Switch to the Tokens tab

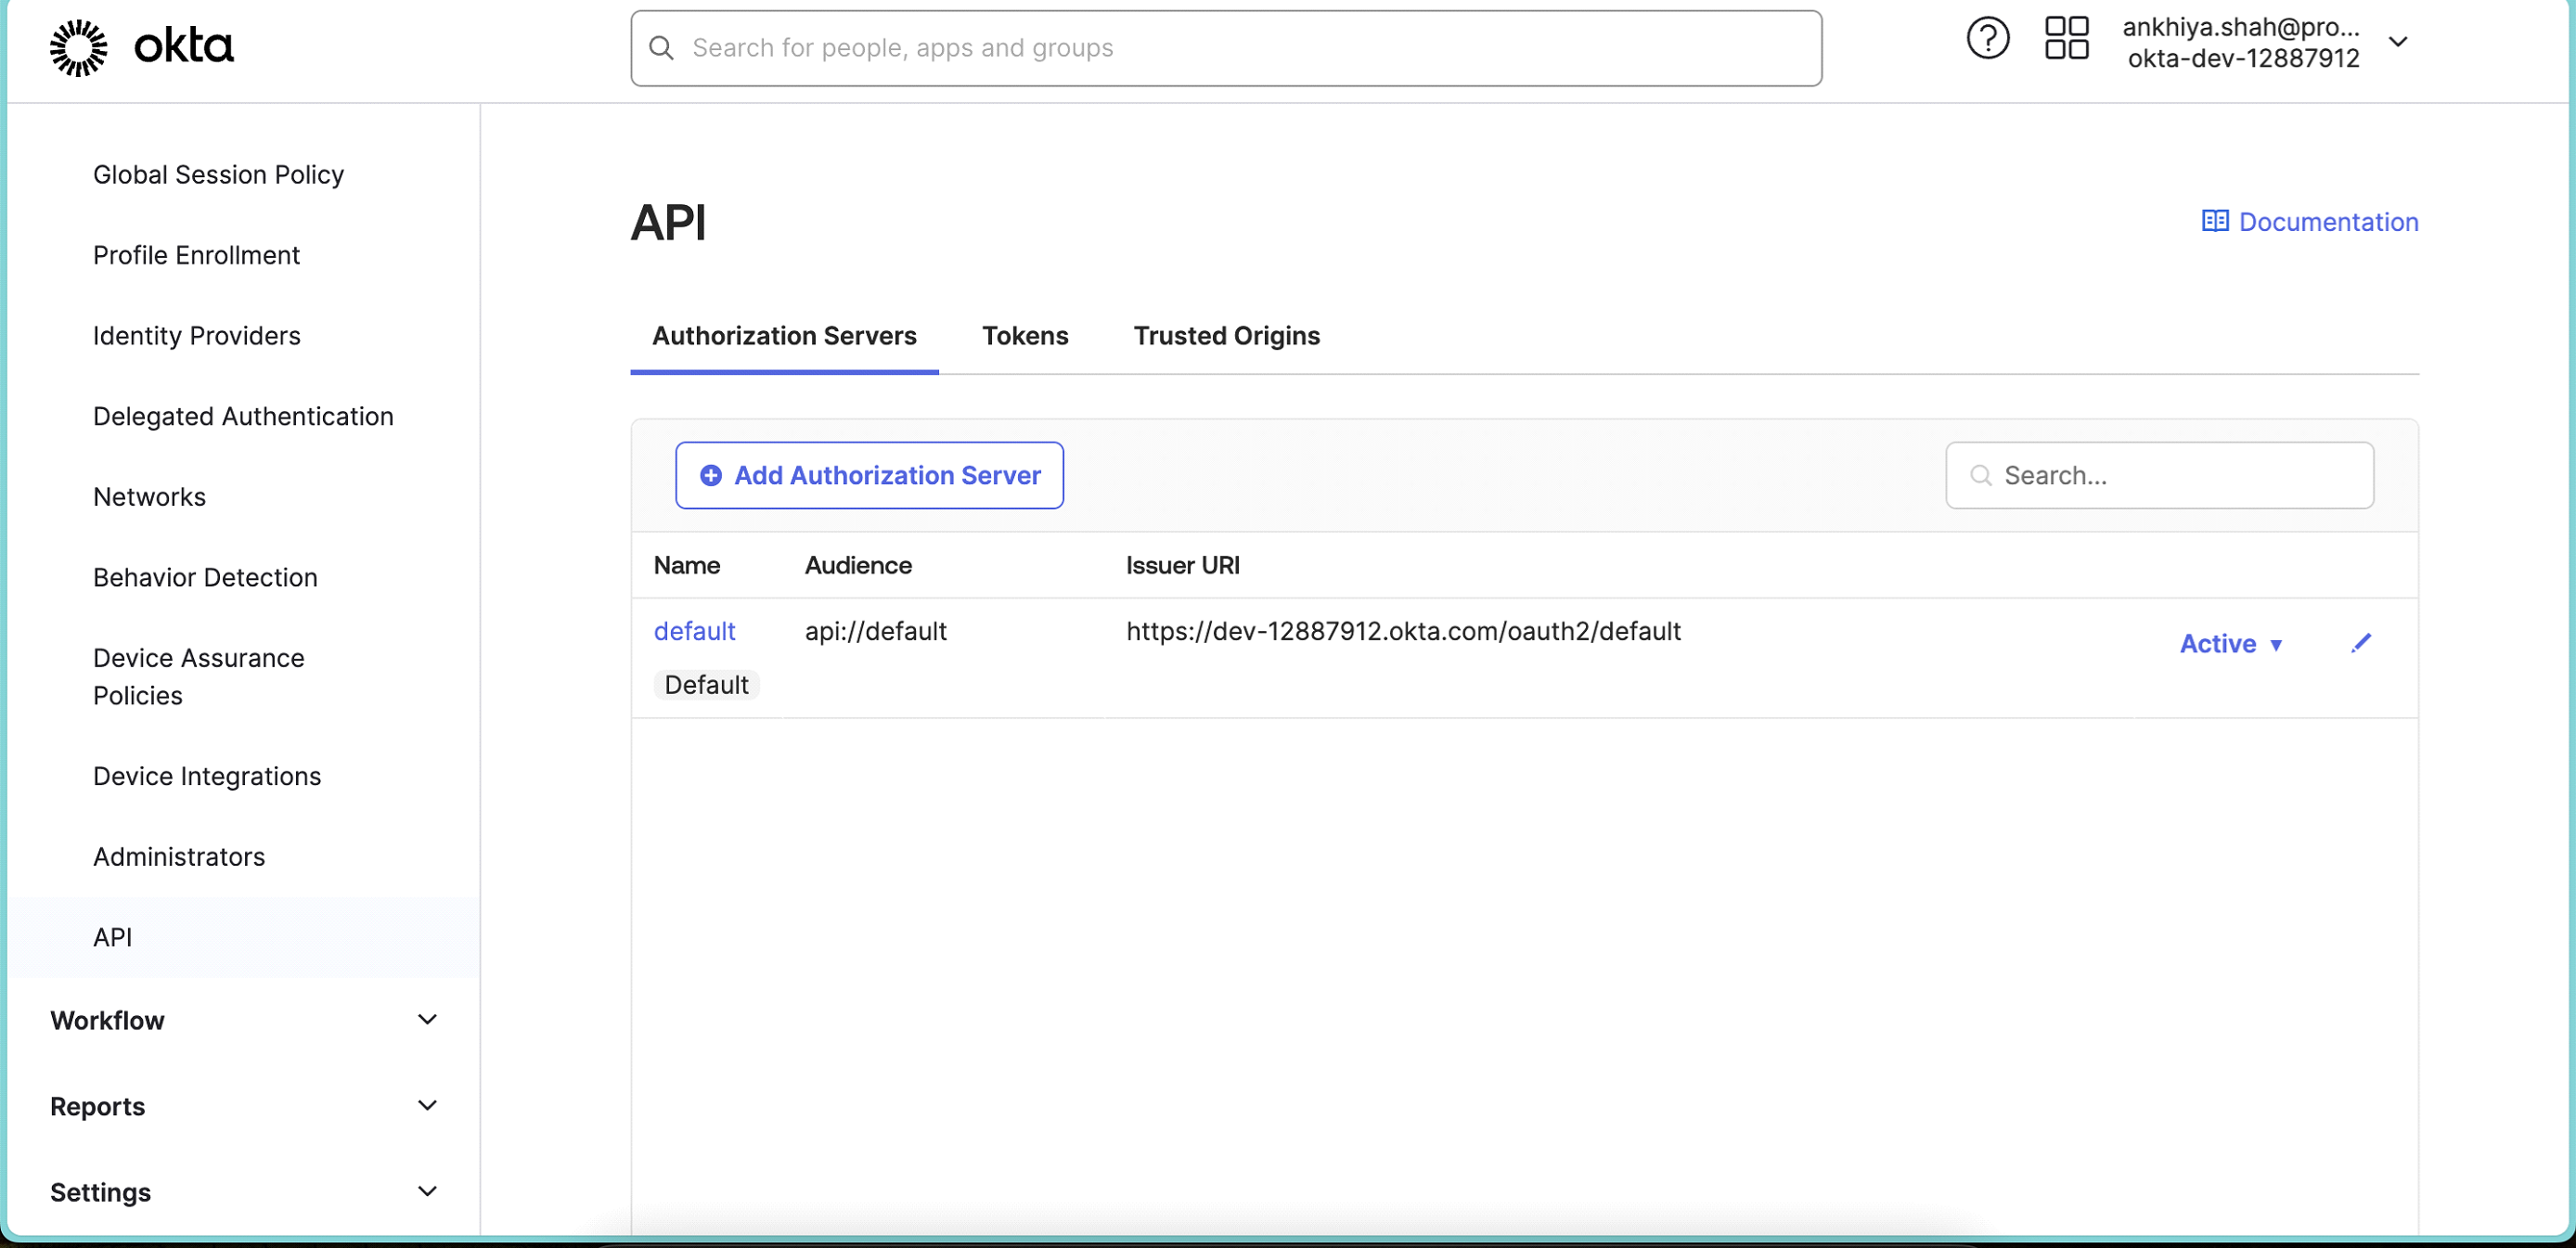[x=1025, y=336]
